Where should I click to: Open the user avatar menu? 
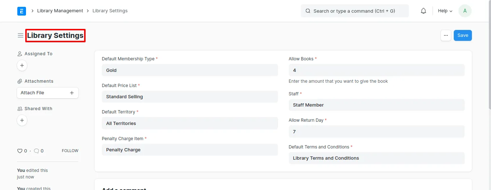click(465, 11)
